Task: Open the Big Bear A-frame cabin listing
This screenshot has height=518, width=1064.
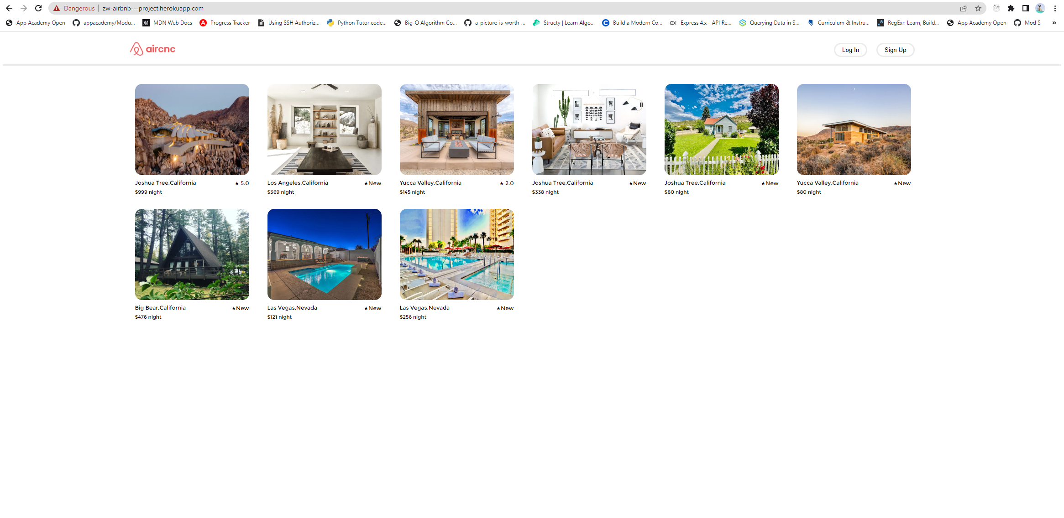Action: pyautogui.click(x=192, y=254)
